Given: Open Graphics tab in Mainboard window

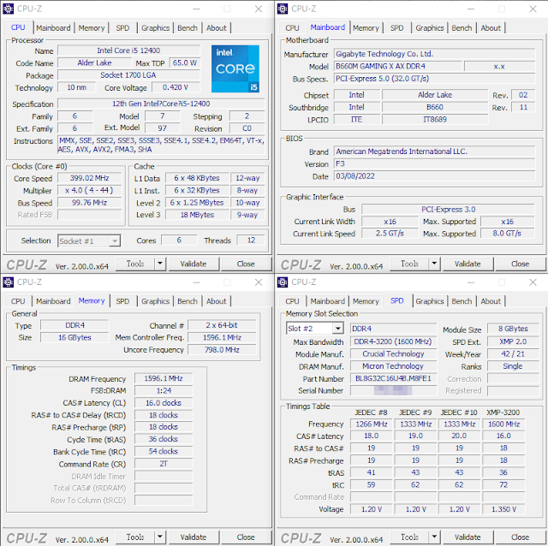Looking at the screenshot, I should tap(430, 28).
